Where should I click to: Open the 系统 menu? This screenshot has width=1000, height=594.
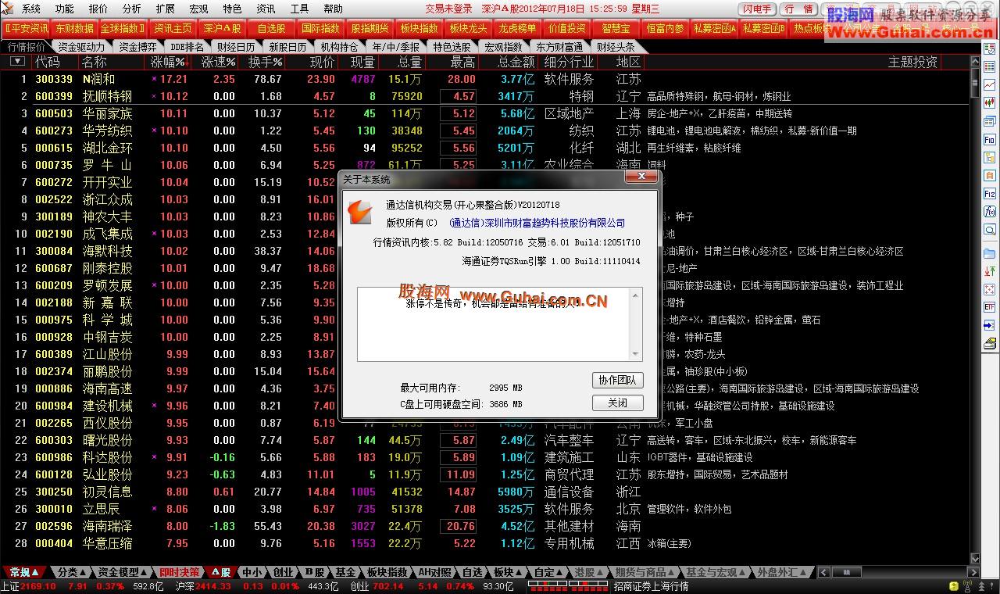click(31, 9)
